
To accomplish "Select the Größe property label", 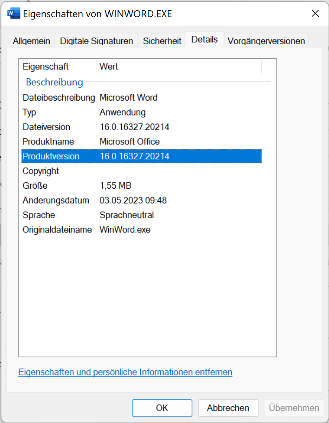I will (x=35, y=185).
